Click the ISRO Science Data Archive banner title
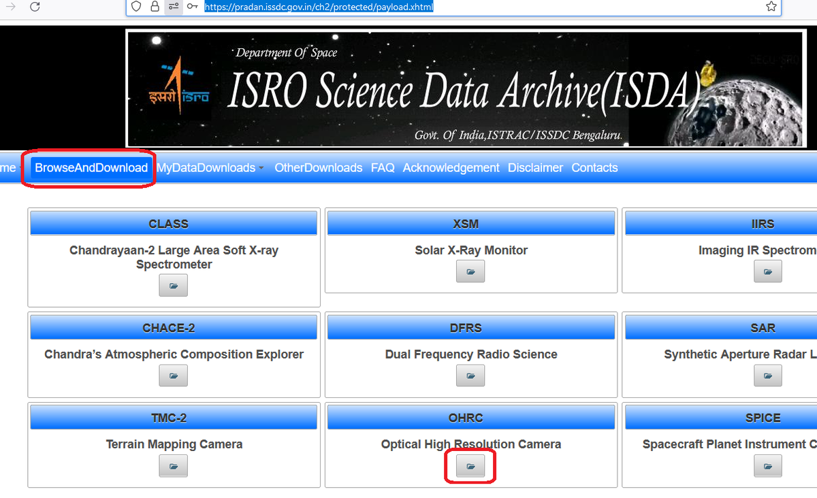 [x=464, y=90]
